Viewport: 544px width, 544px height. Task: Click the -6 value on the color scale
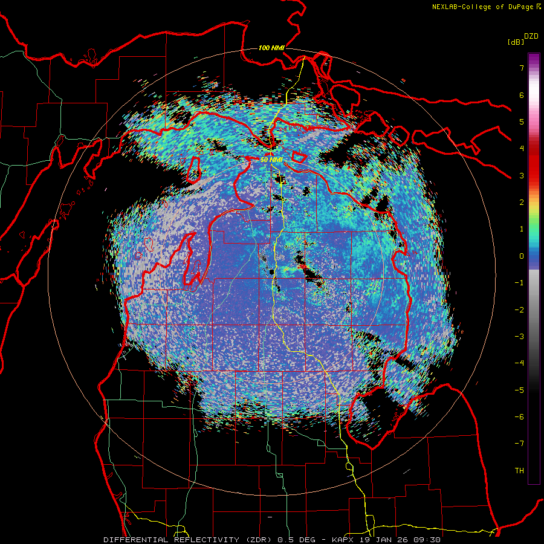519,417
